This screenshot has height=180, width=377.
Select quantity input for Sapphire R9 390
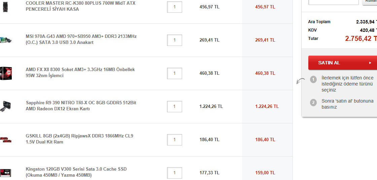[174, 107]
